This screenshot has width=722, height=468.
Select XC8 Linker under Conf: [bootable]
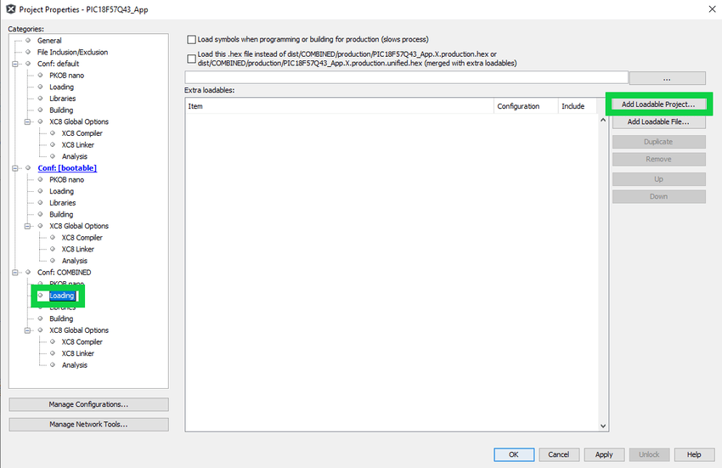pos(77,249)
